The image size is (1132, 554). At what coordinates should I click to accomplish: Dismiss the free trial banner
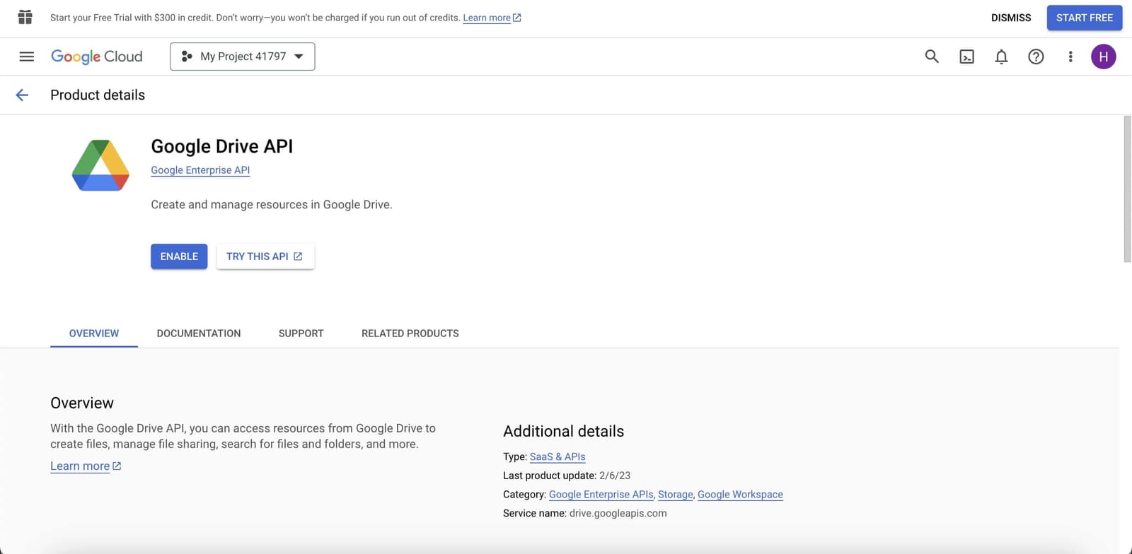click(x=1011, y=18)
